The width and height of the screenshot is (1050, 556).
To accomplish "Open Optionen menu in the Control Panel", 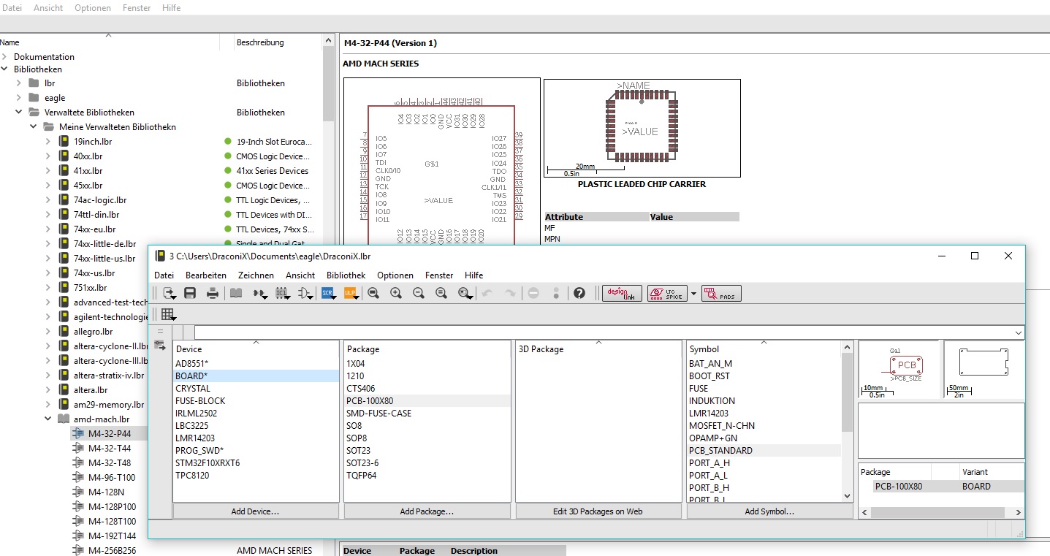I will pyautogui.click(x=93, y=8).
